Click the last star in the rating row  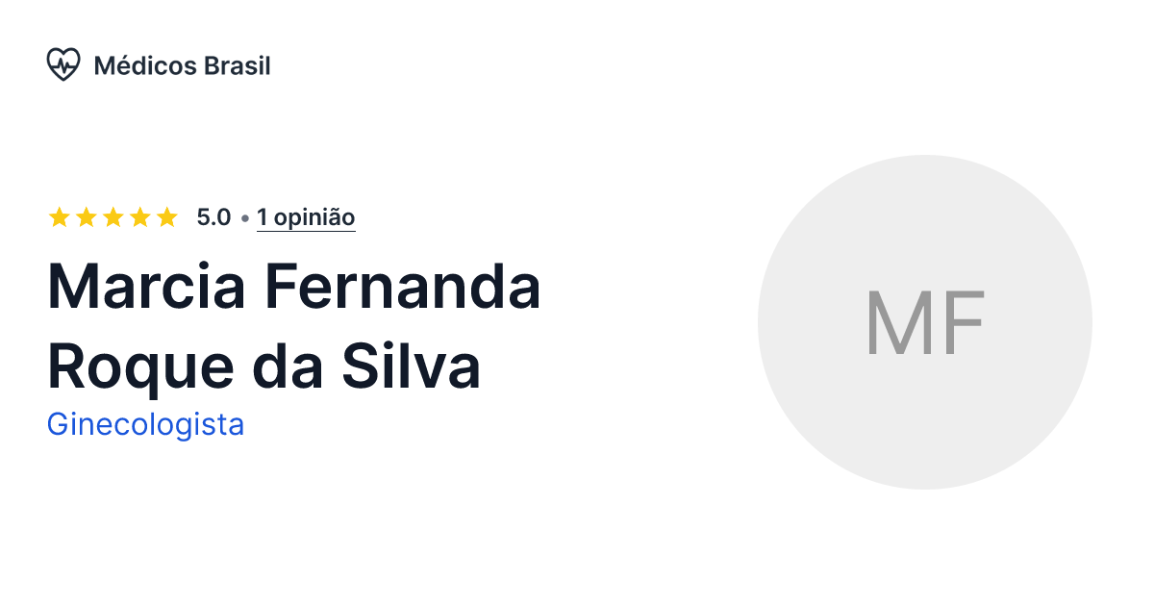pos(165,217)
